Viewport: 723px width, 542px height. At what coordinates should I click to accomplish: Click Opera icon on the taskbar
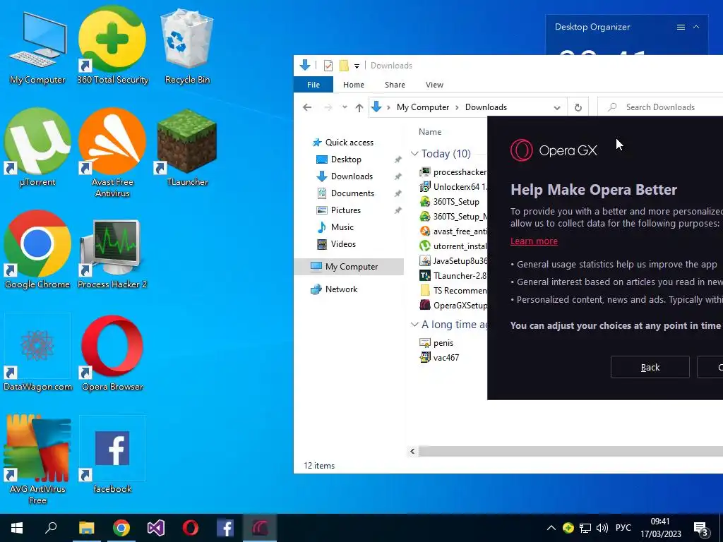(191, 528)
